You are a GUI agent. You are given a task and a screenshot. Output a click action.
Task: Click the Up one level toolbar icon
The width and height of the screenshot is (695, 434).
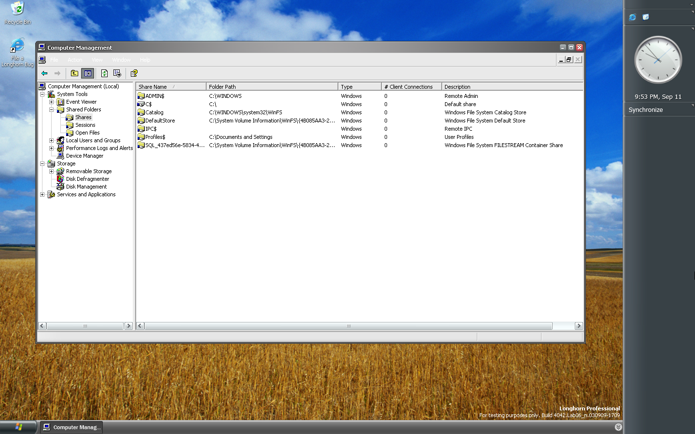coord(74,73)
